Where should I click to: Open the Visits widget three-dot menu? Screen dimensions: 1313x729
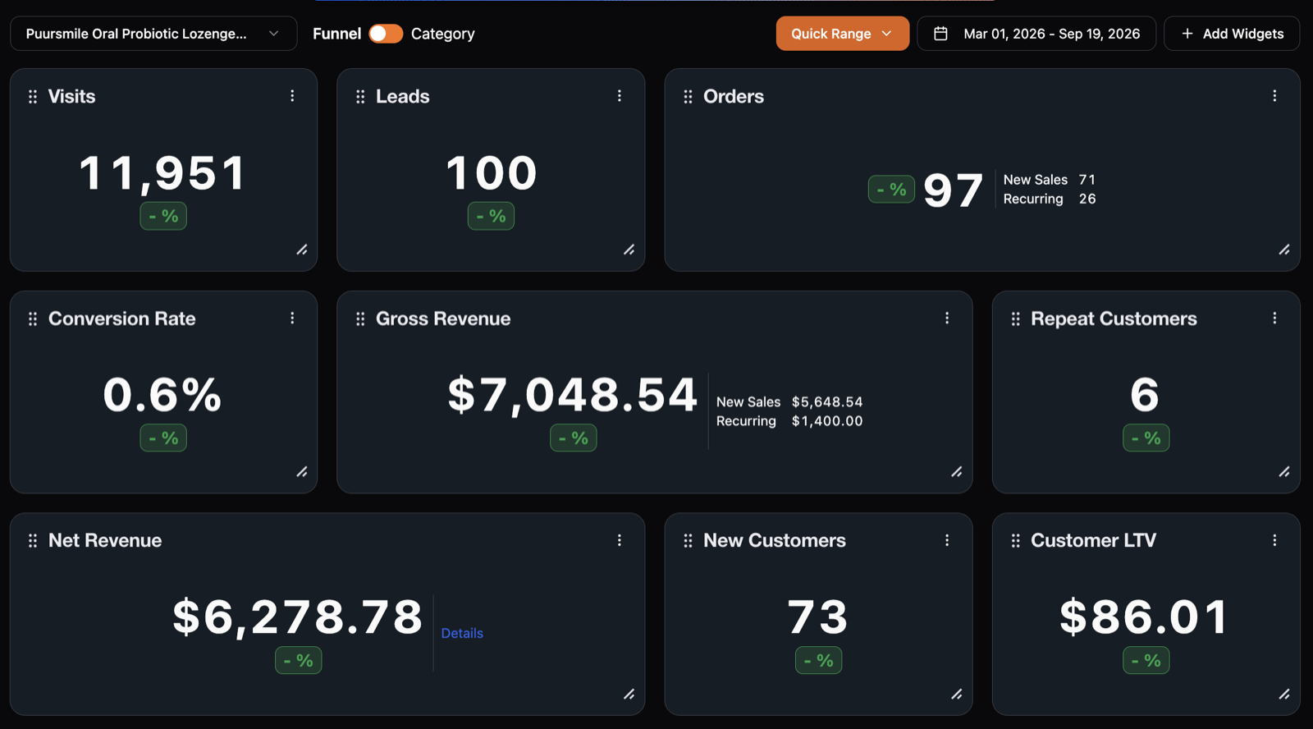point(292,96)
